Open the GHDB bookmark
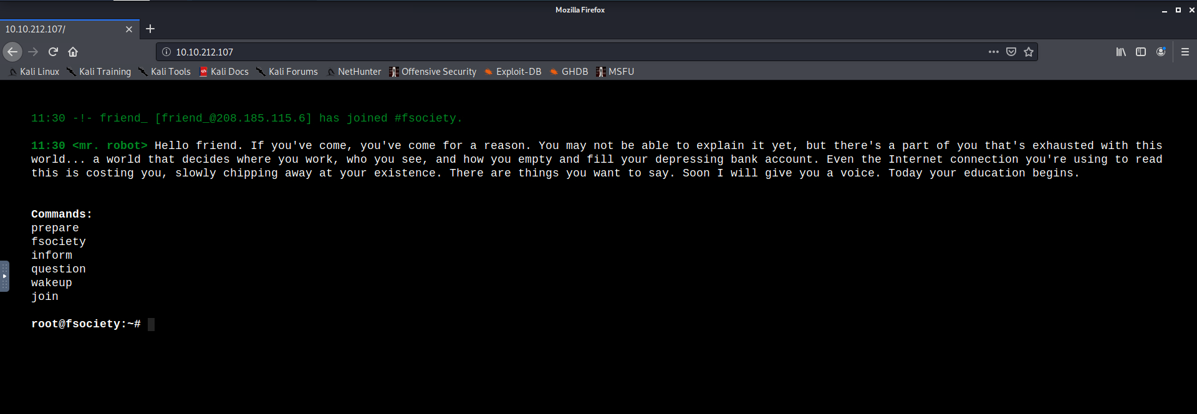The image size is (1197, 414). tap(569, 72)
